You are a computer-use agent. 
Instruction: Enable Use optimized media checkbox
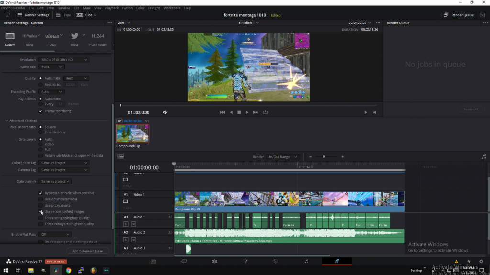(41, 199)
